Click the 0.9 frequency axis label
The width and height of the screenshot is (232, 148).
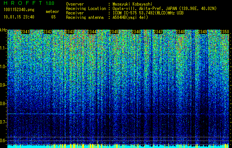3,85
